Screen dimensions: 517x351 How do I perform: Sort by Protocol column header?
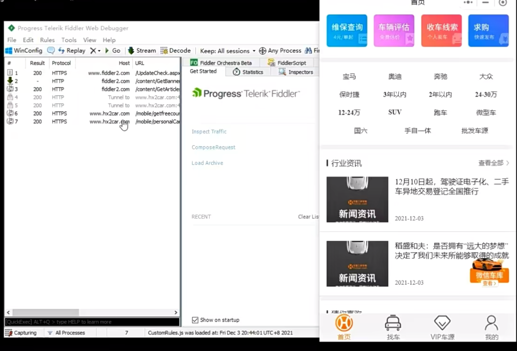[x=61, y=63]
